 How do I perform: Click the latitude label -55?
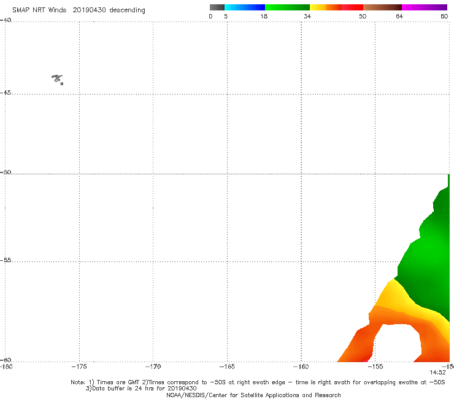tap(6, 260)
